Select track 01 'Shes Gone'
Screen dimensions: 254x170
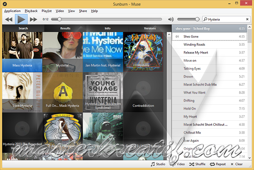tap(209, 36)
